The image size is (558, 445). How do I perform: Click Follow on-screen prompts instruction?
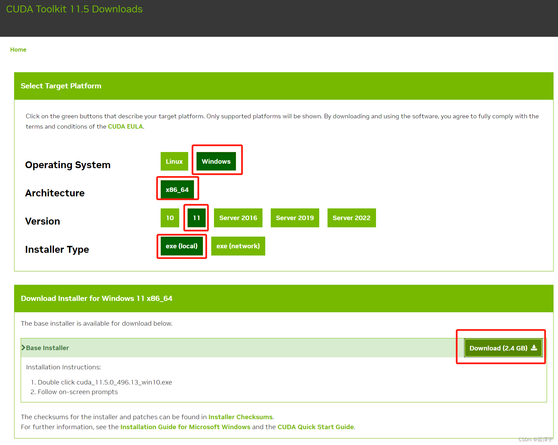(x=78, y=392)
